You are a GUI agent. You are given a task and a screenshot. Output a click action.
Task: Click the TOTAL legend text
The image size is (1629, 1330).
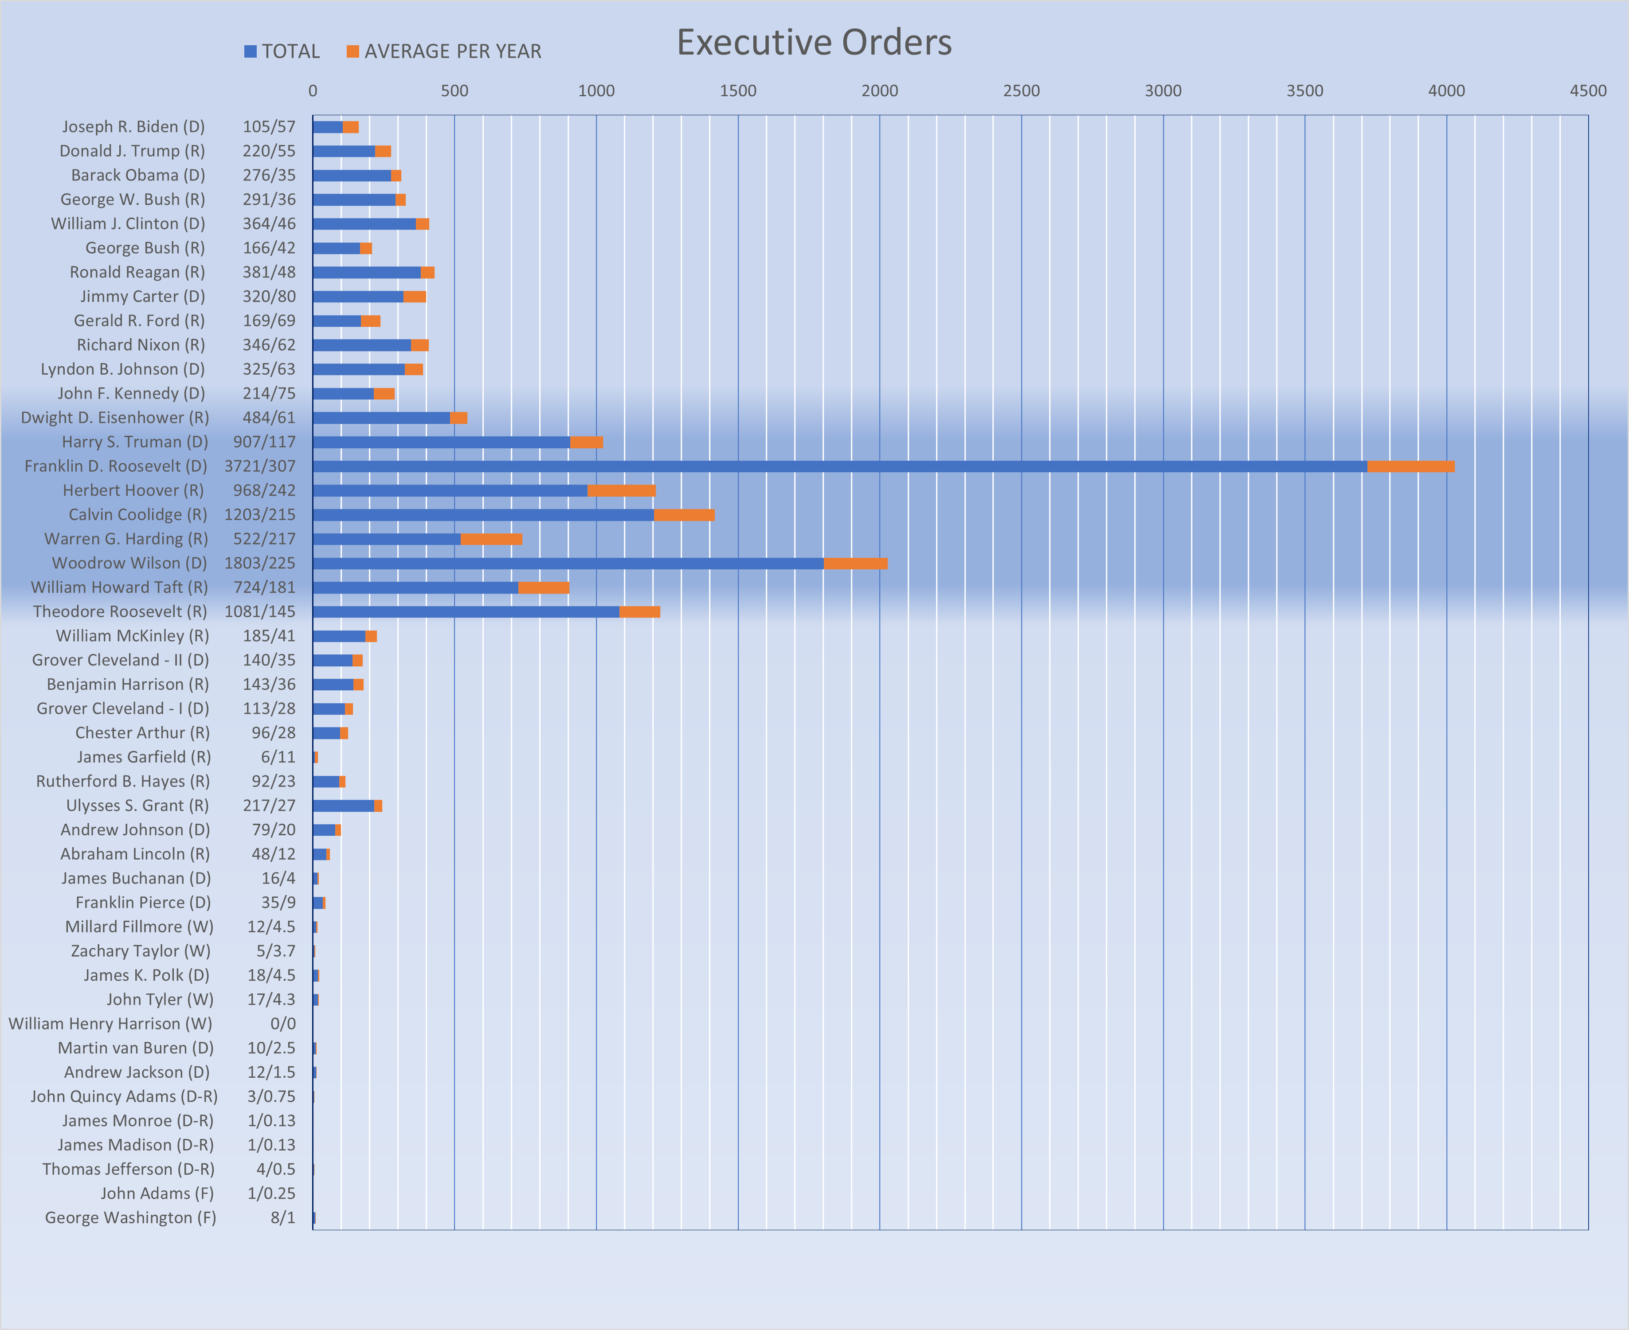(x=290, y=51)
